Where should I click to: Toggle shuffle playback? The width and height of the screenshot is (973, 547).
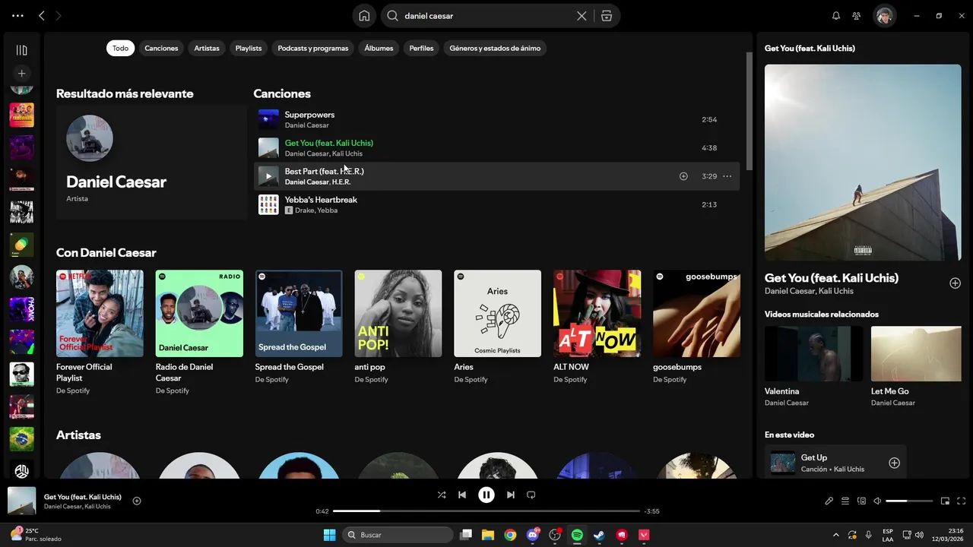442,495
